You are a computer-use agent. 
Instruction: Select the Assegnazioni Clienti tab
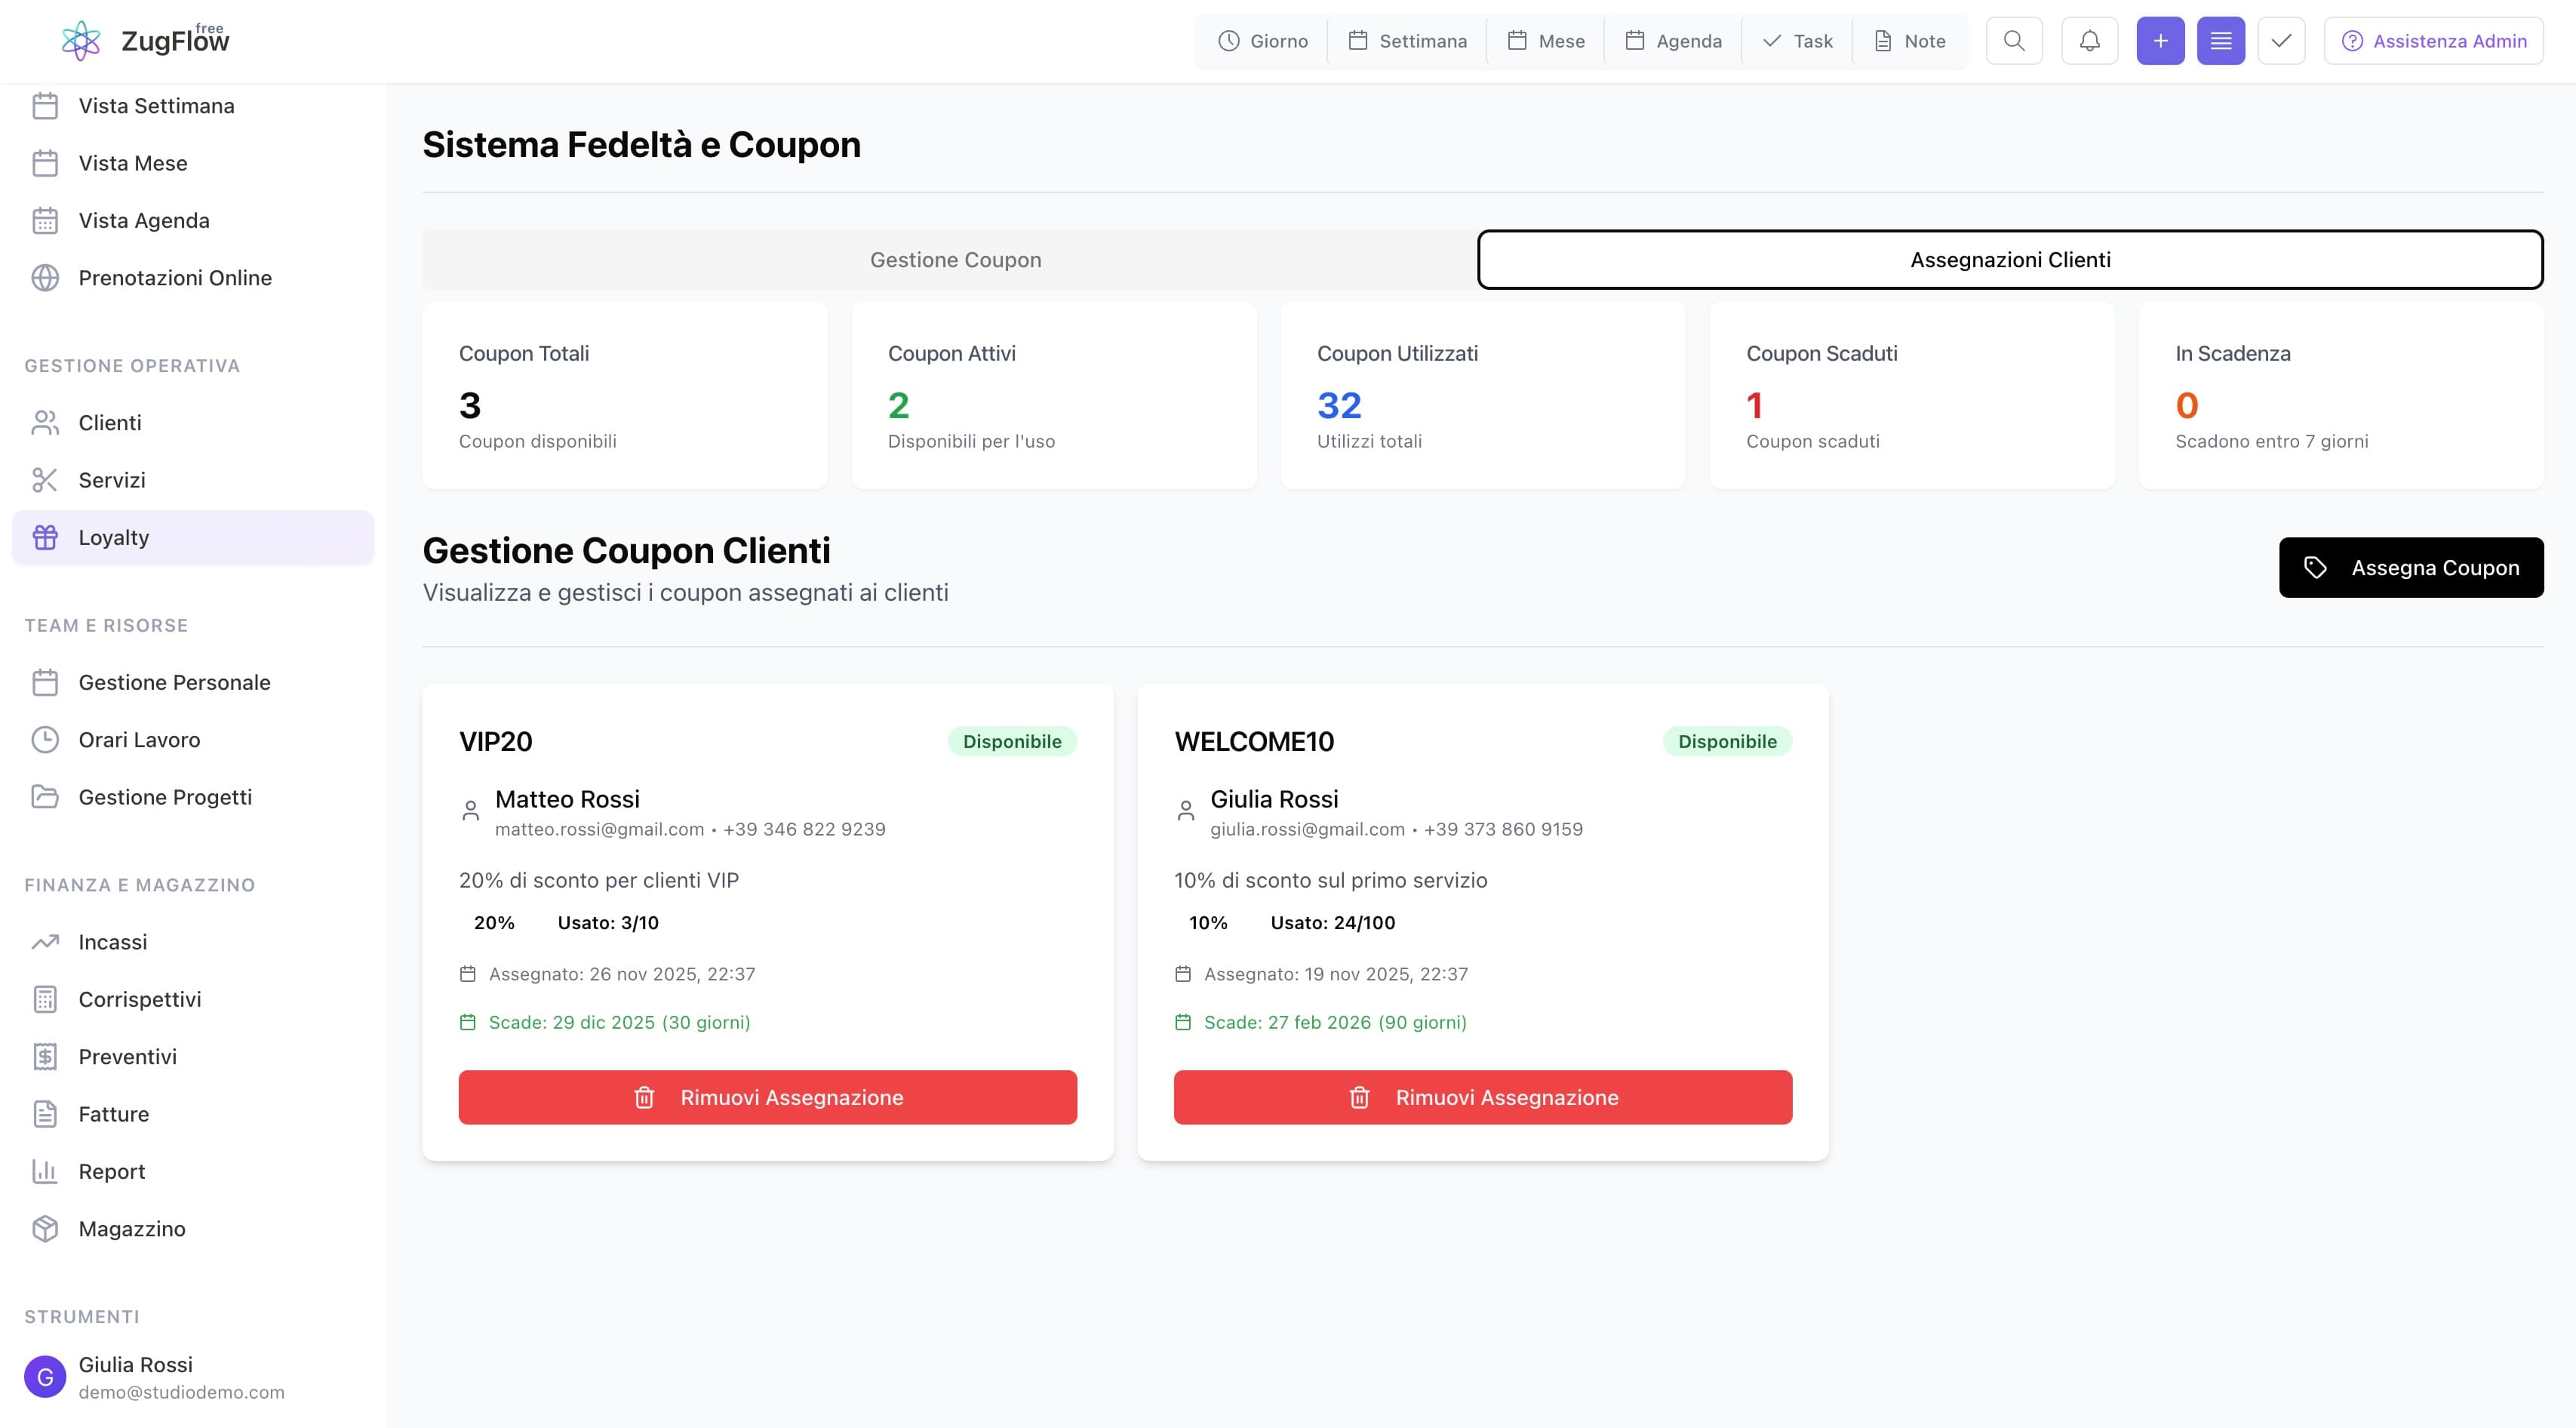(2009, 260)
